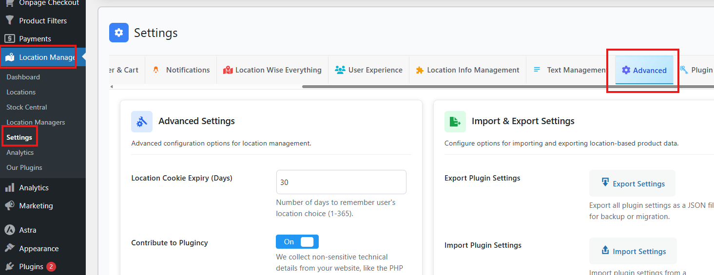The height and width of the screenshot is (275, 714).
Task: Switch to Location Wise Everything tab
Action: pos(272,70)
